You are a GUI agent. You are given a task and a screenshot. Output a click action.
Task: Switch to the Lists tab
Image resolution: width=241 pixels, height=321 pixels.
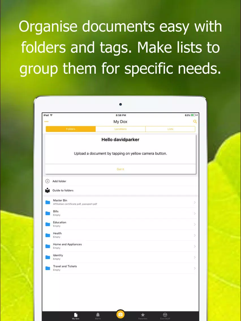click(170, 129)
